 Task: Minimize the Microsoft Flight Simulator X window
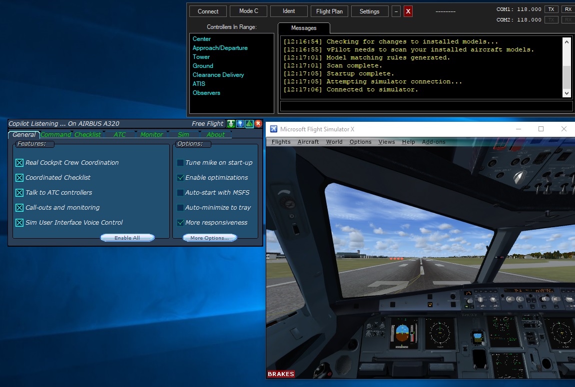pyautogui.click(x=519, y=129)
